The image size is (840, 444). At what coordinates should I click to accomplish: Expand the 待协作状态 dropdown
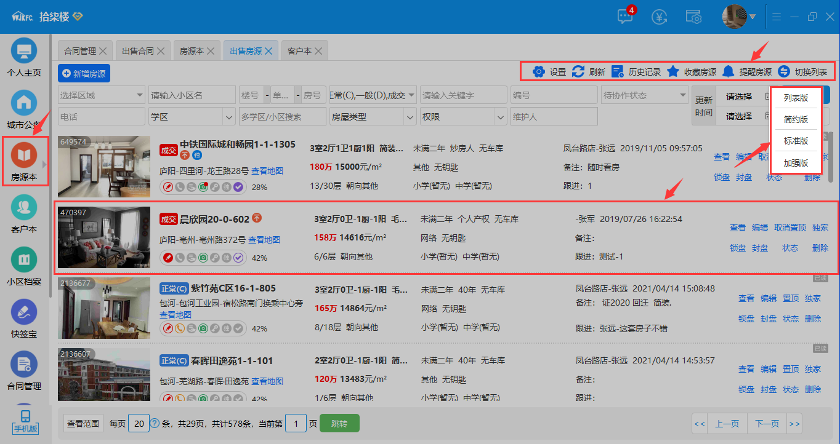coord(645,95)
